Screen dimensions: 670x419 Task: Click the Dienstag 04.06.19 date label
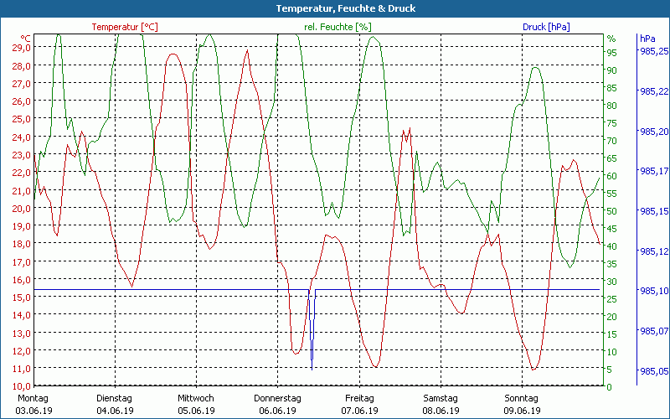coord(115,404)
